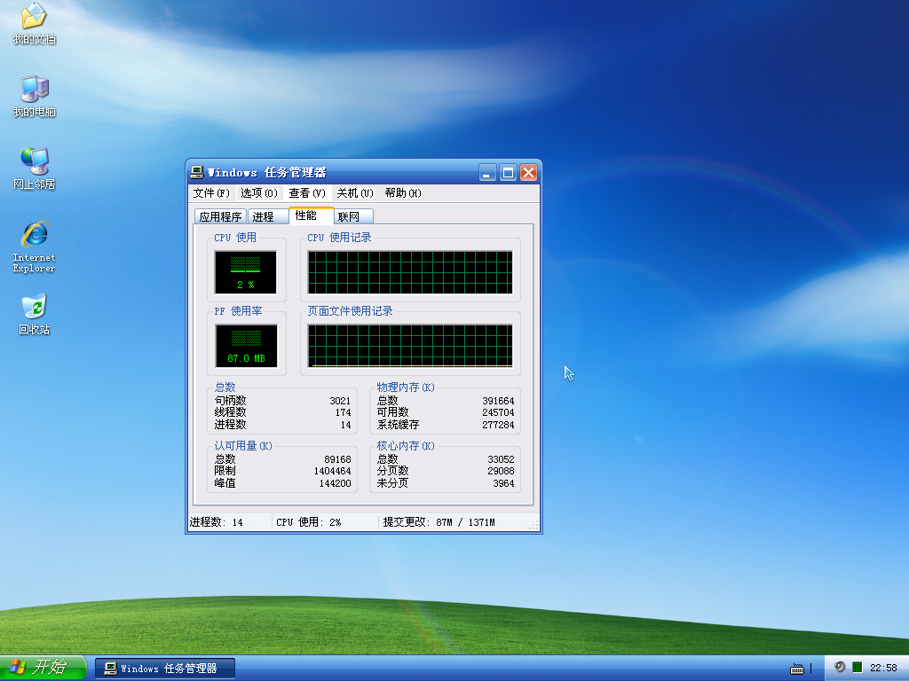The height and width of the screenshot is (681, 909).
Task: Click the 核心内存 (K) group heading
Action: pos(406,445)
